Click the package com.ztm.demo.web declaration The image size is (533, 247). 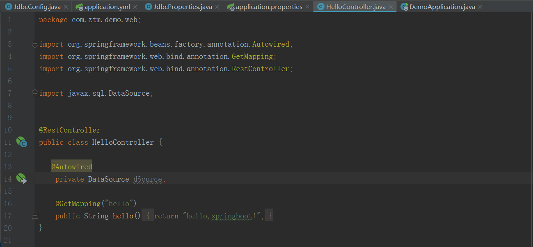coord(90,20)
